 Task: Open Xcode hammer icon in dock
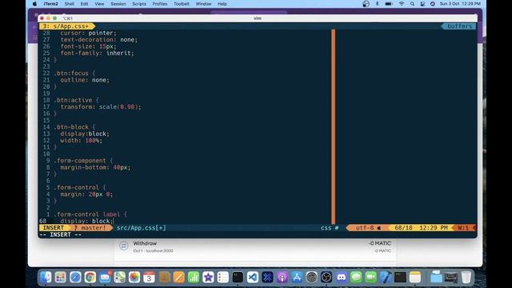(386, 278)
